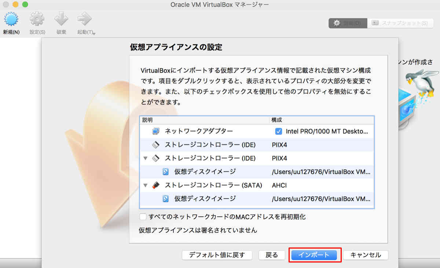440x268 pixels.
Task: Select the AHCI configuration value
Action: (279, 185)
